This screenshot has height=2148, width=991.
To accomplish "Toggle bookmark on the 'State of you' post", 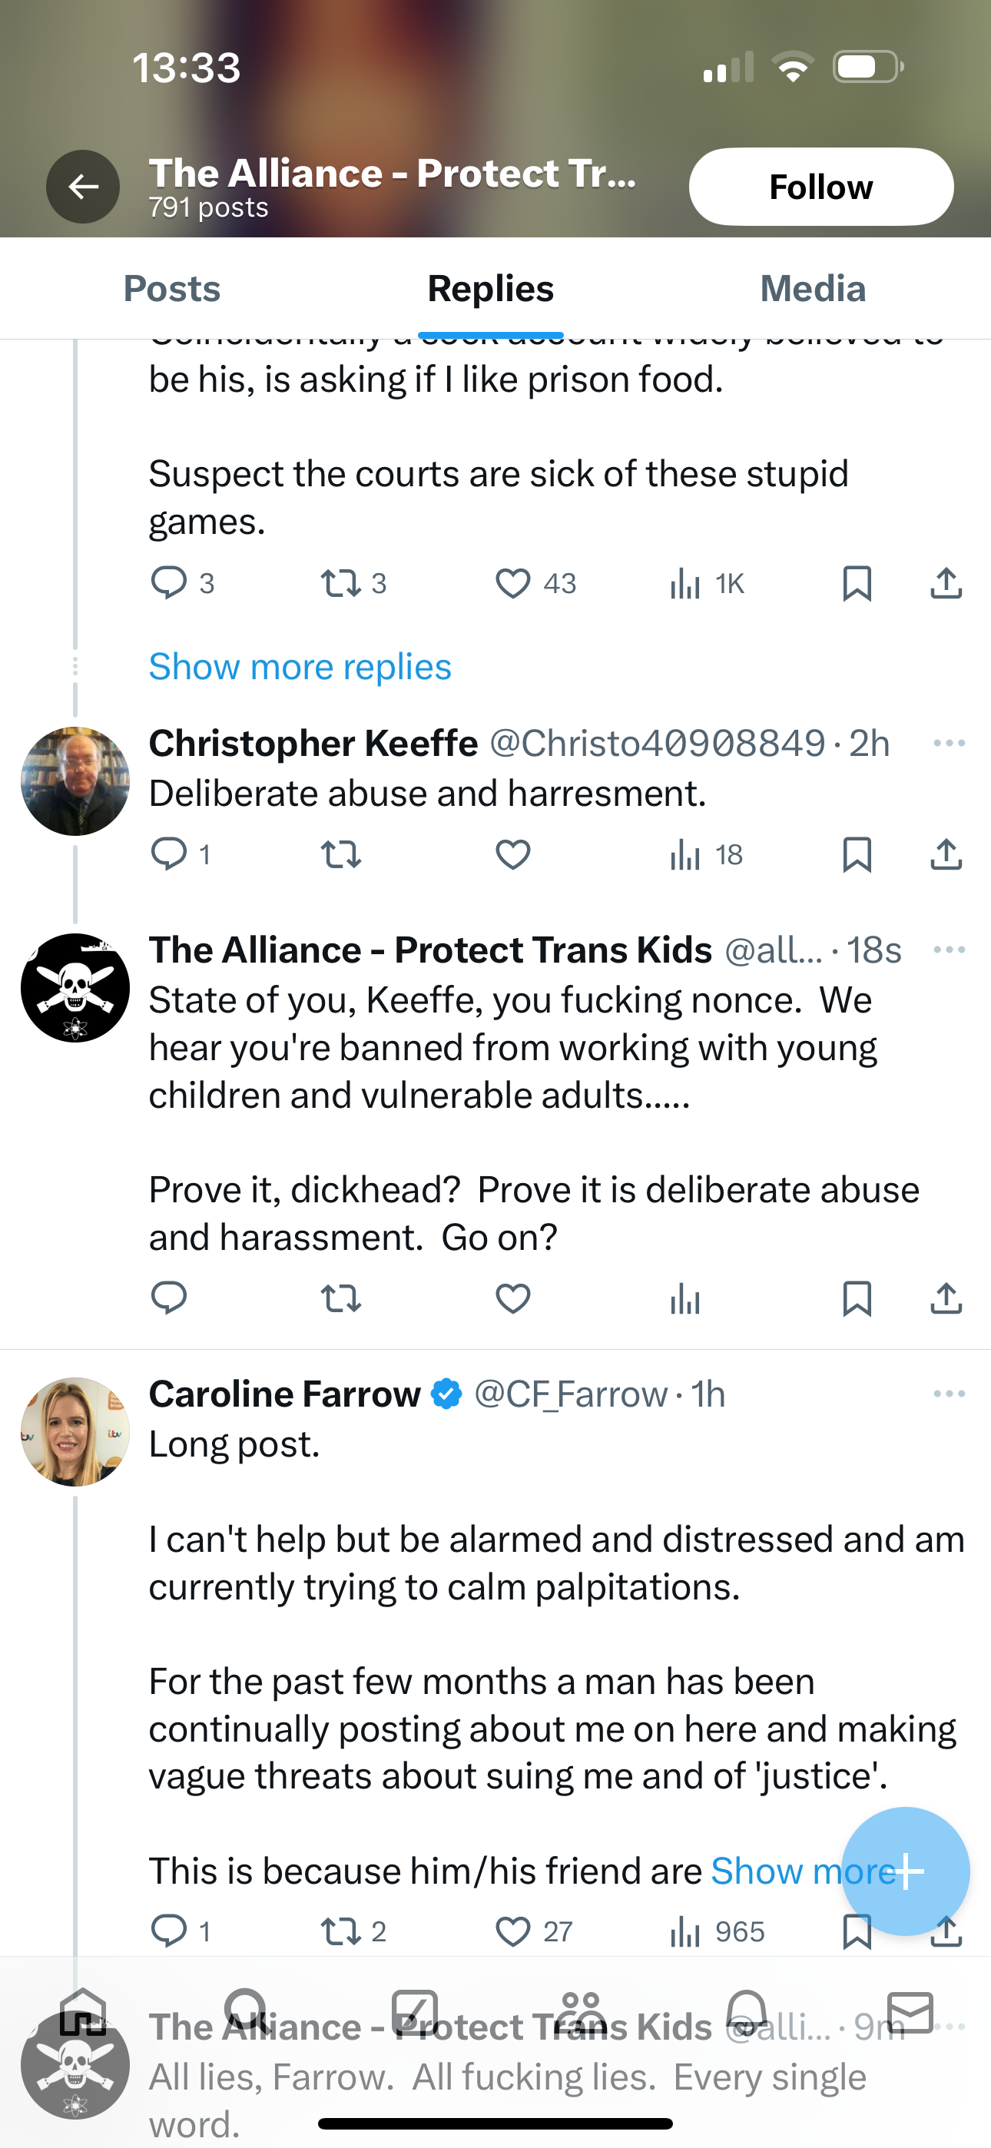I will pos(857,1298).
